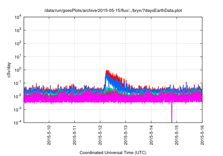Click the 2015-5-11 date tick label
223x156 pixels.
pyautogui.click(x=75, y=135)
